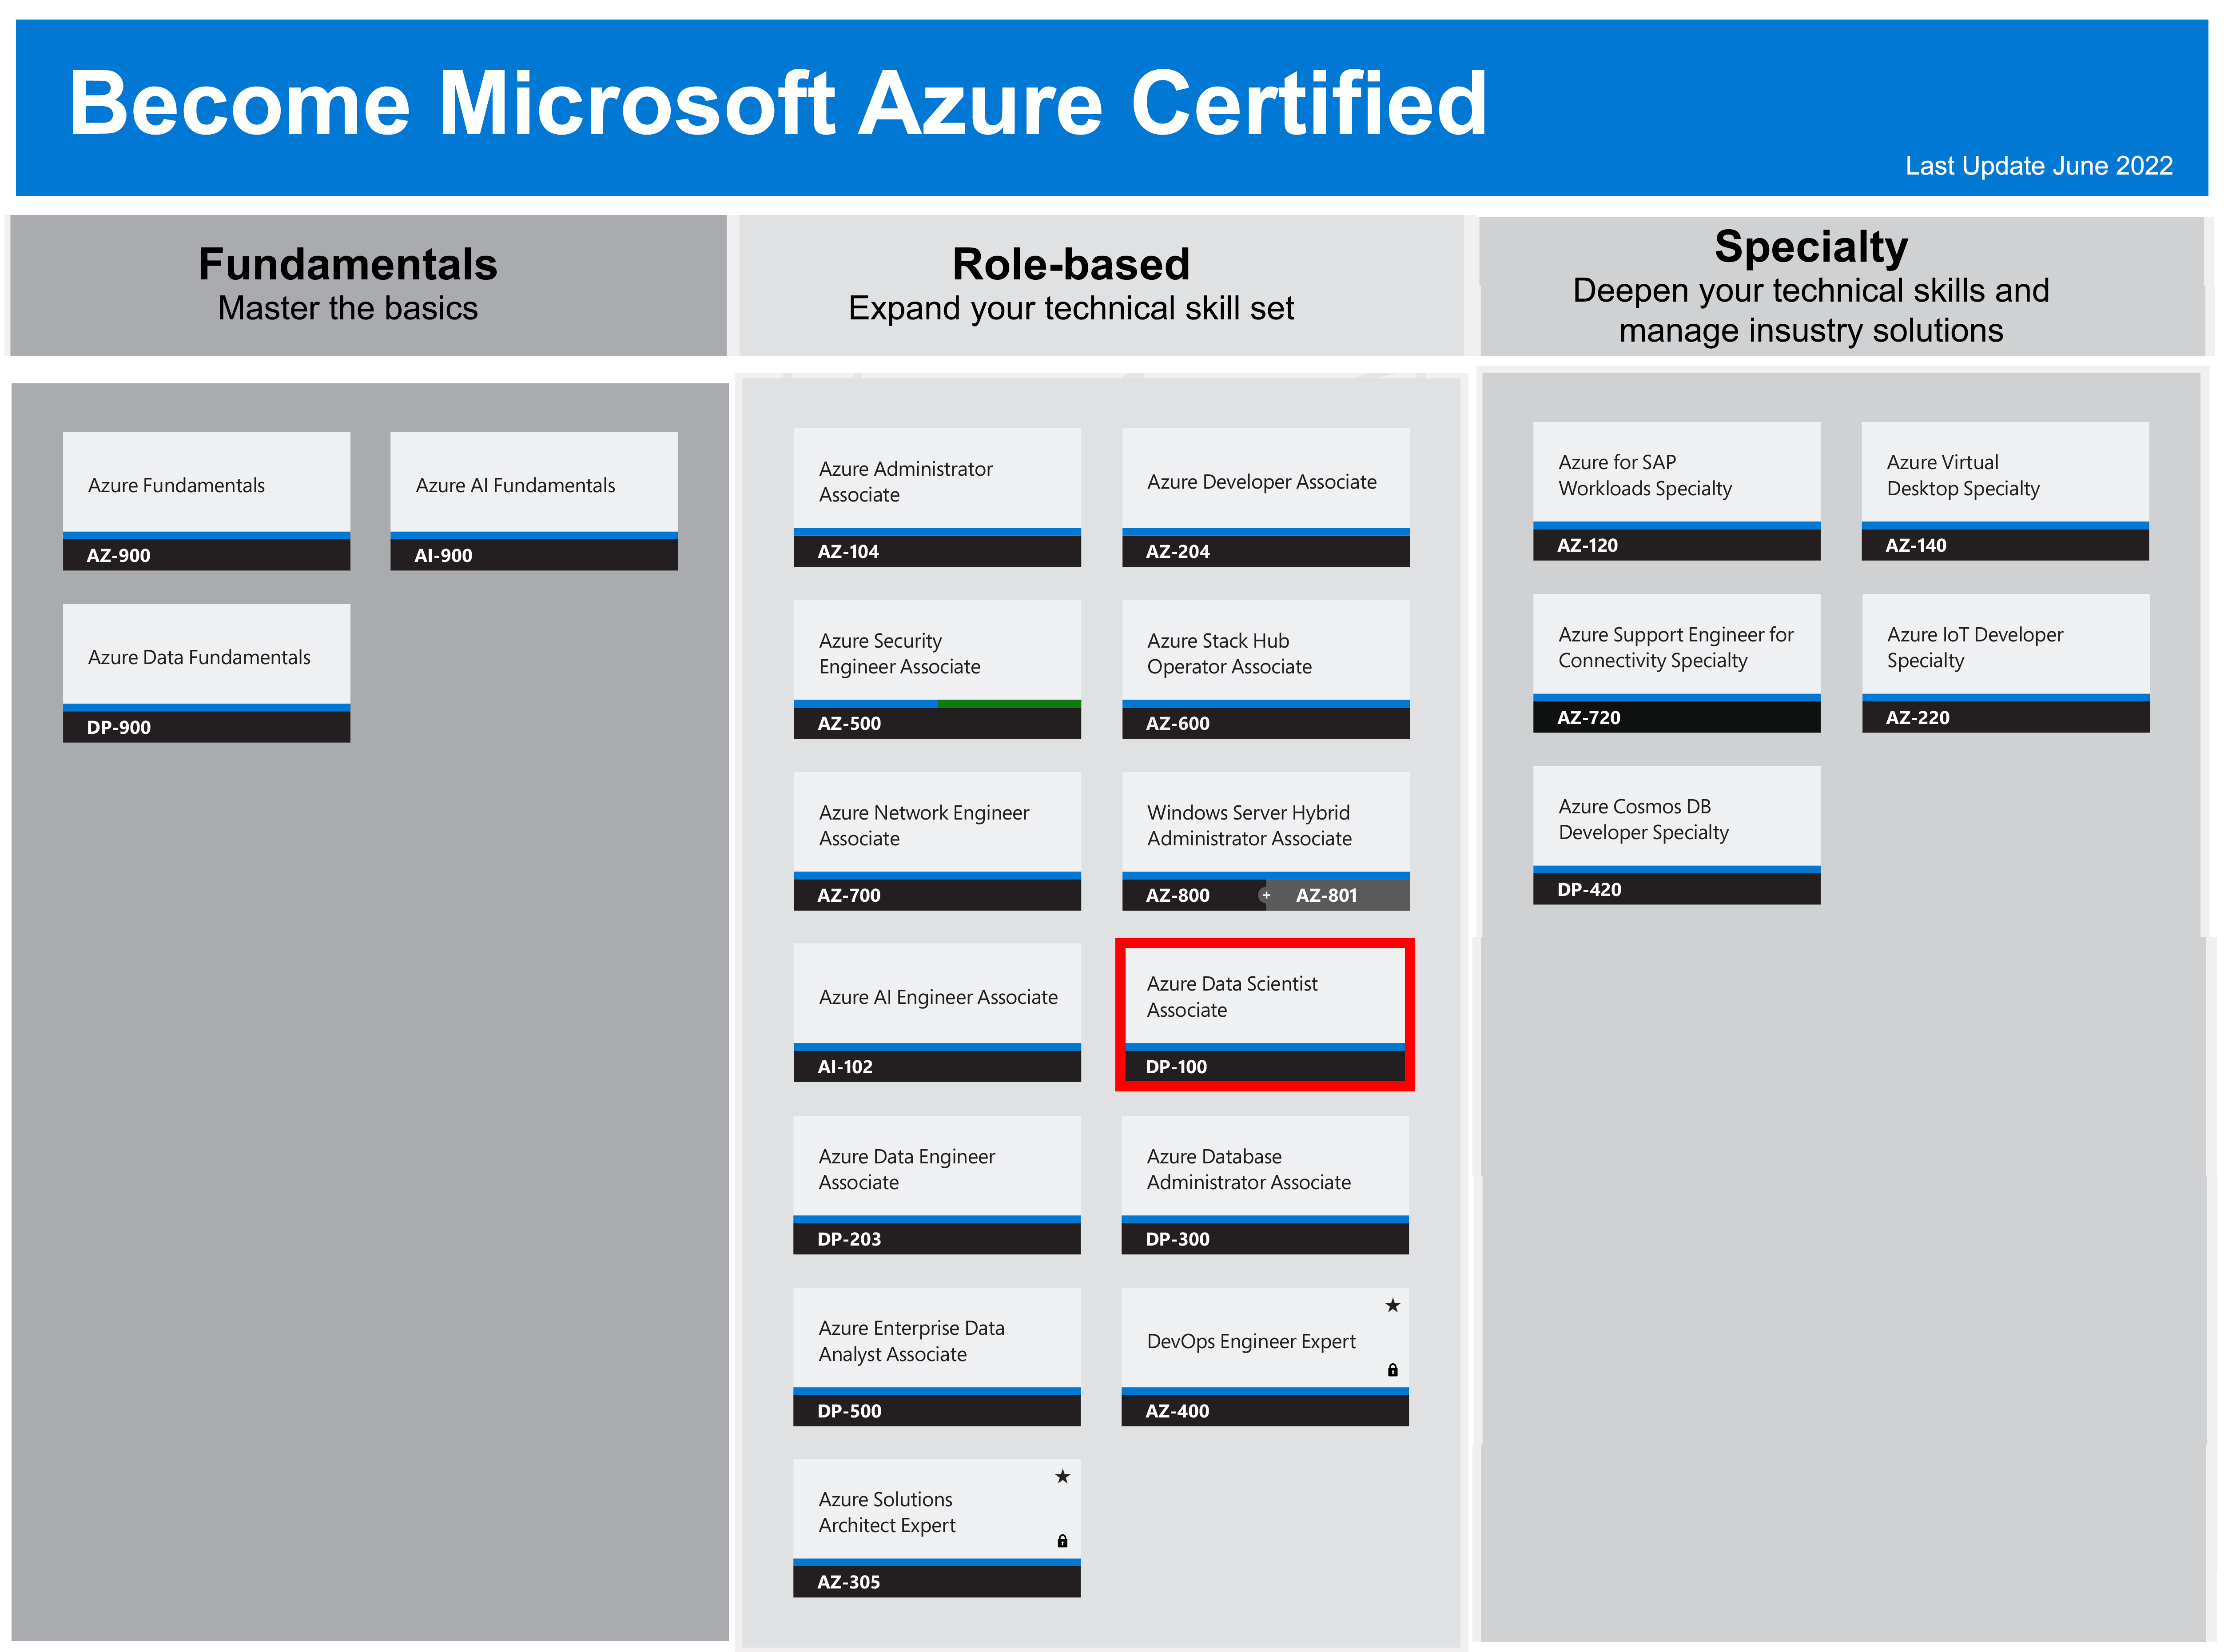The height and width of the screenshot is (1652, 2228).
Task: Open Azure Data Engineer Associate card
Action: (x=937, y=1185)
